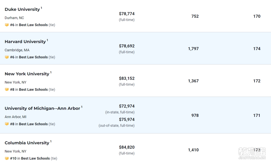Click New York University's LSAT score 172
Image resolution: width=271 pixels, height=165 pixels.
pyautogui.click(x=257, y=81)
